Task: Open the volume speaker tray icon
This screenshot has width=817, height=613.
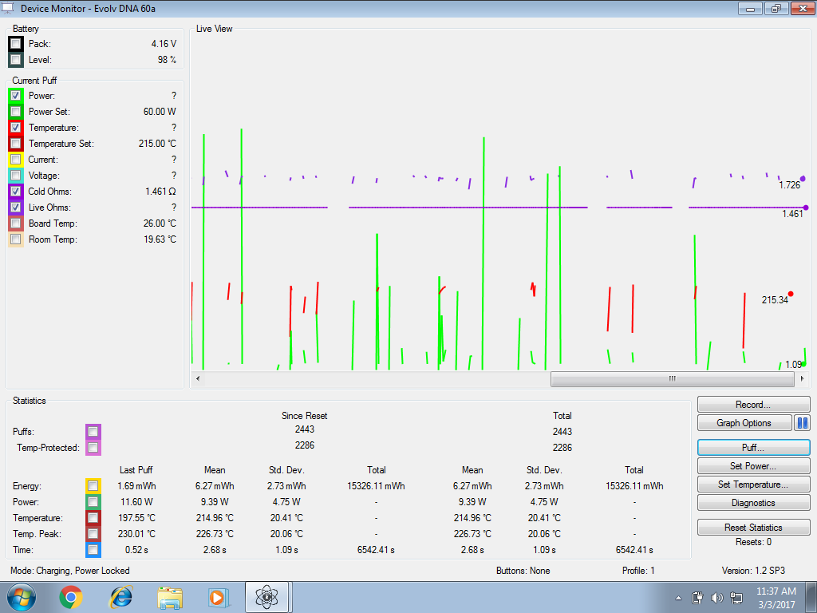Action: (x=717, y=598)
